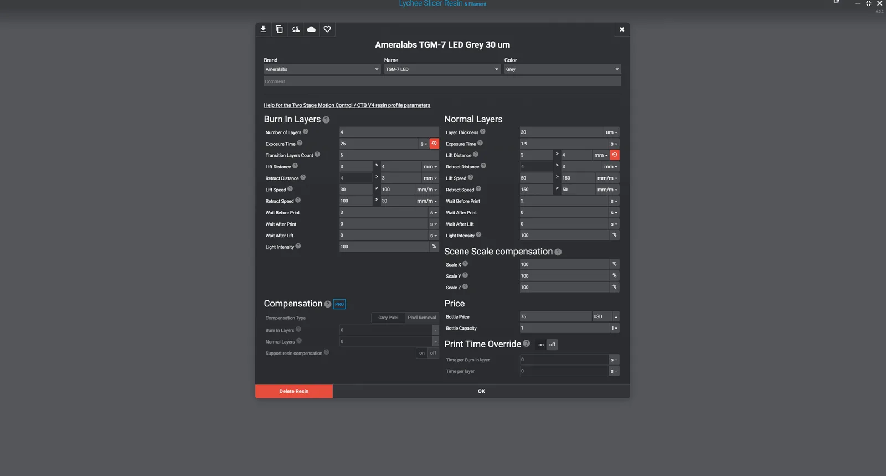Click Time per layer input field
This screenshot has height=476, width=886.
click(564, 371)
